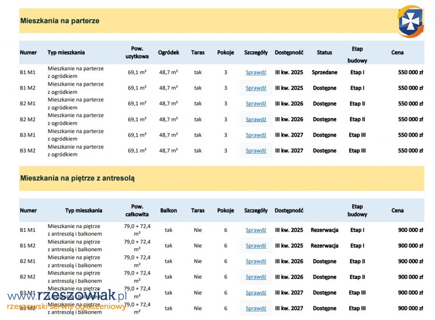Open Sprawdź link for upper floor B3 M2
The image size is (435, 320).
tap(256, 308)
